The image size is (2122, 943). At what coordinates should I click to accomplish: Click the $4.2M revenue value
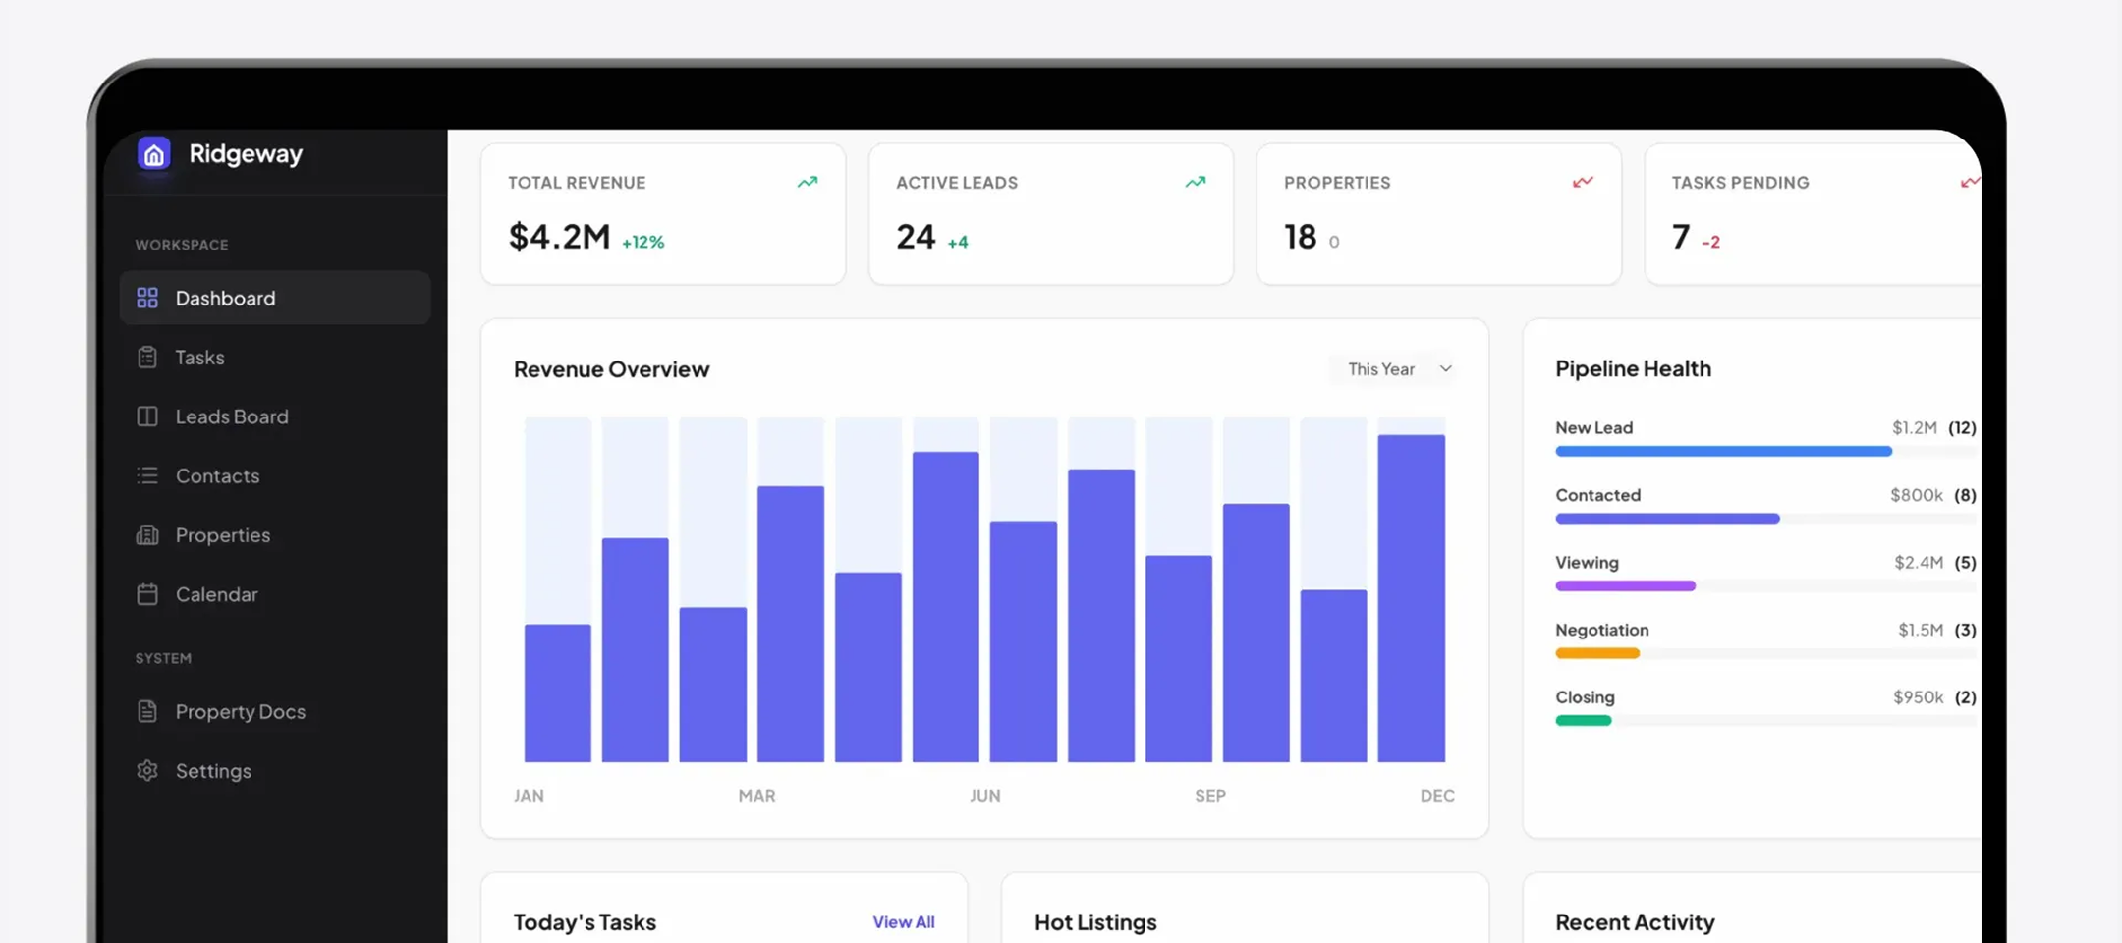[x=559, y=237]
